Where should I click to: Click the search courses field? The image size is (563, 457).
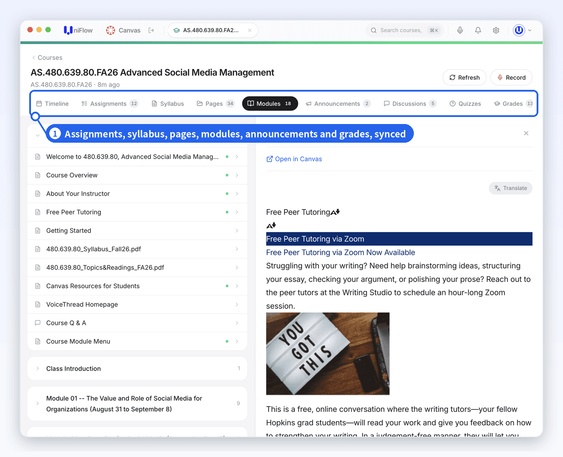pos(405,30)
